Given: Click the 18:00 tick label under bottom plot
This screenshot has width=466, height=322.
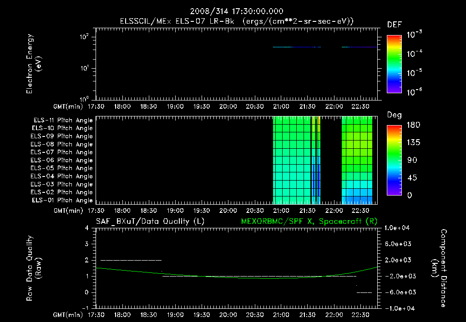Looking at the screenshot, I should point(122,315).
